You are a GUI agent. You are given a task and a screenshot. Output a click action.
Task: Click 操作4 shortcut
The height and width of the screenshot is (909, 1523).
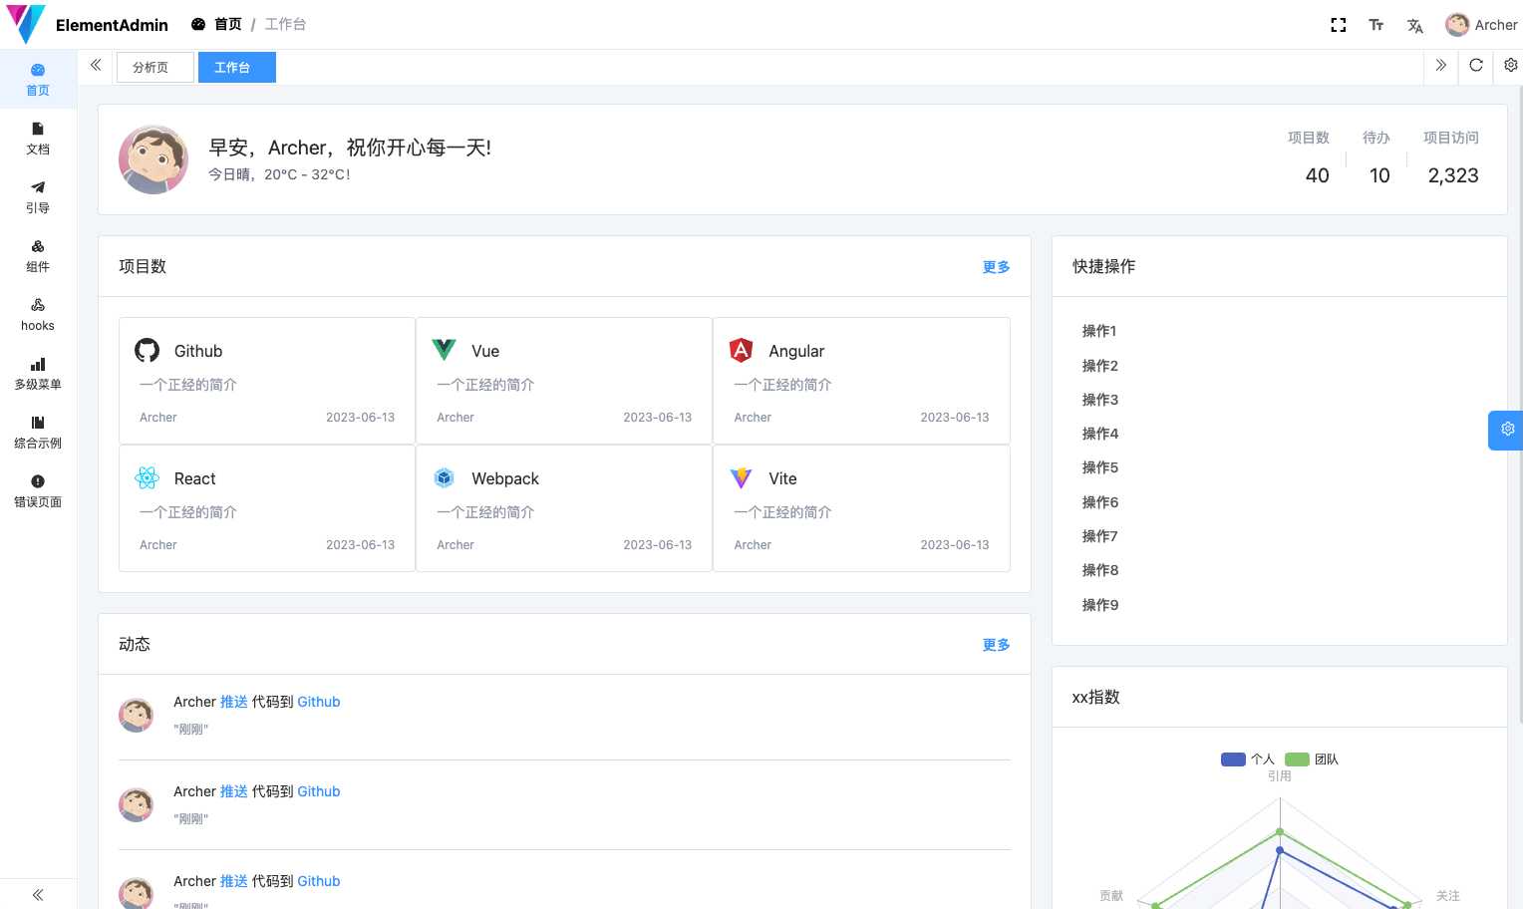(1100, 434)
